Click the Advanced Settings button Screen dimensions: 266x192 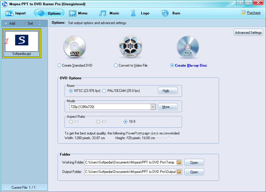(248, 32)
